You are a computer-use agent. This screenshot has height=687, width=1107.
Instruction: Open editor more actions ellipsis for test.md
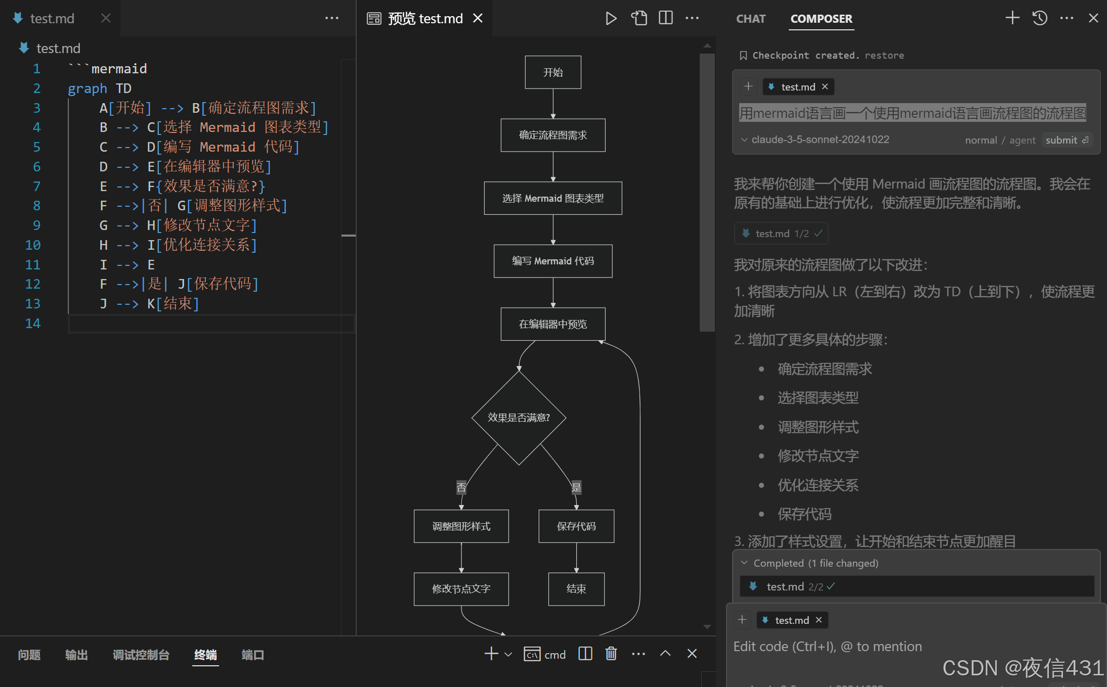[x=332, y=19]
